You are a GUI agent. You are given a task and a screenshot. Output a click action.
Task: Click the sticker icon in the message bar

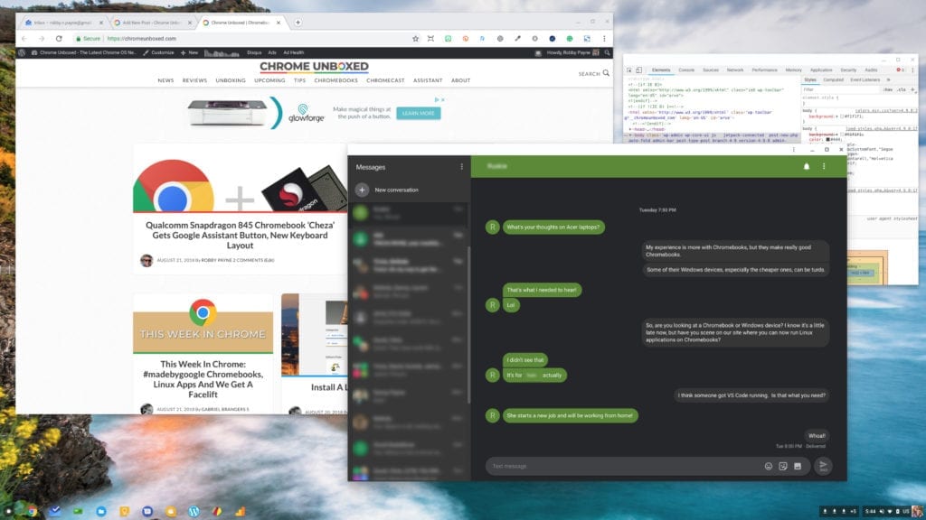[783, 466]
